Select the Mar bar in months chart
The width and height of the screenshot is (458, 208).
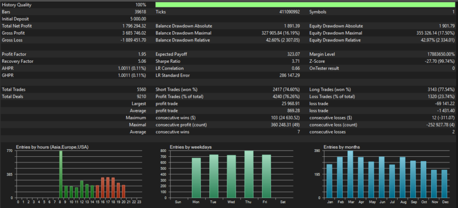pyautogui.click(x=350, y=174)
